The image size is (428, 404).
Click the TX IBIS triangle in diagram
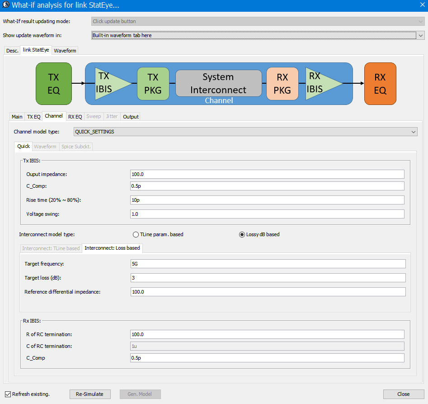coord(109,83)
